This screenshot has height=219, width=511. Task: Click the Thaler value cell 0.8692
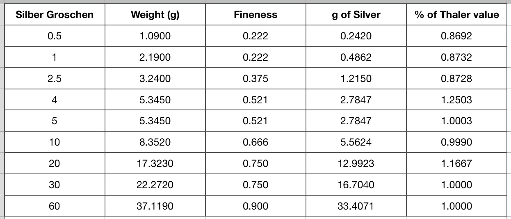[x=456, y=36]
